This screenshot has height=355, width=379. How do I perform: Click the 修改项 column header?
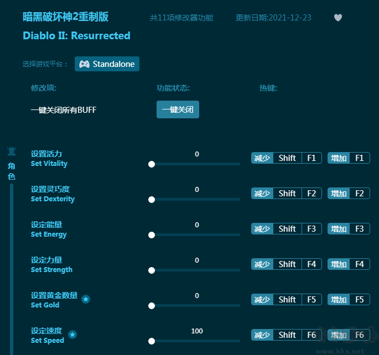(44, 88)
